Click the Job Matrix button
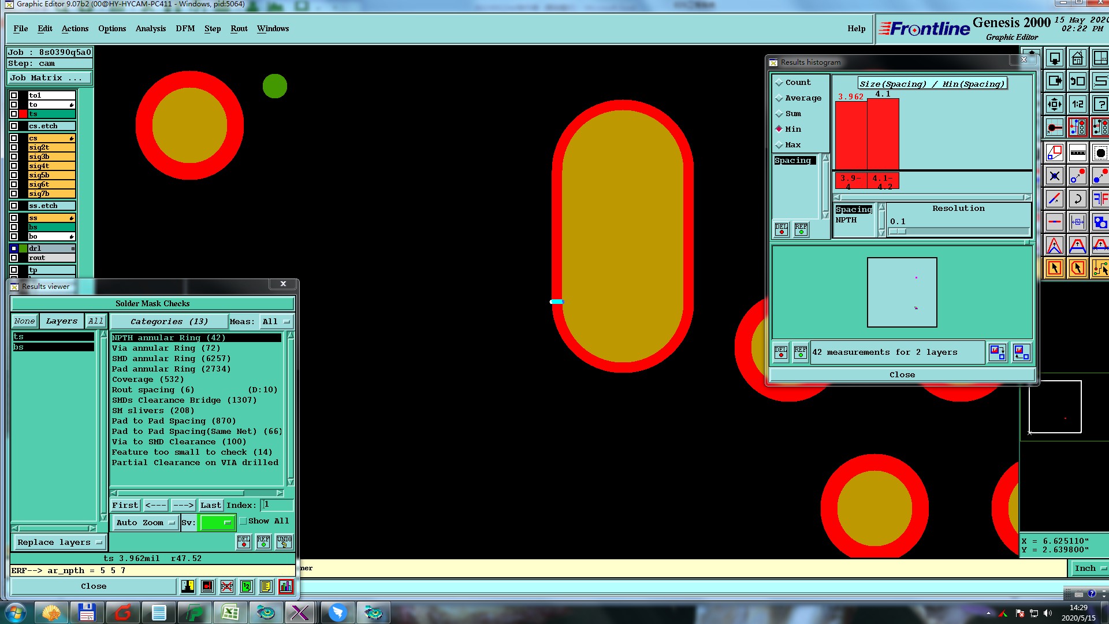Screen dimensions: 1109x624 click(x=49, y=78)
